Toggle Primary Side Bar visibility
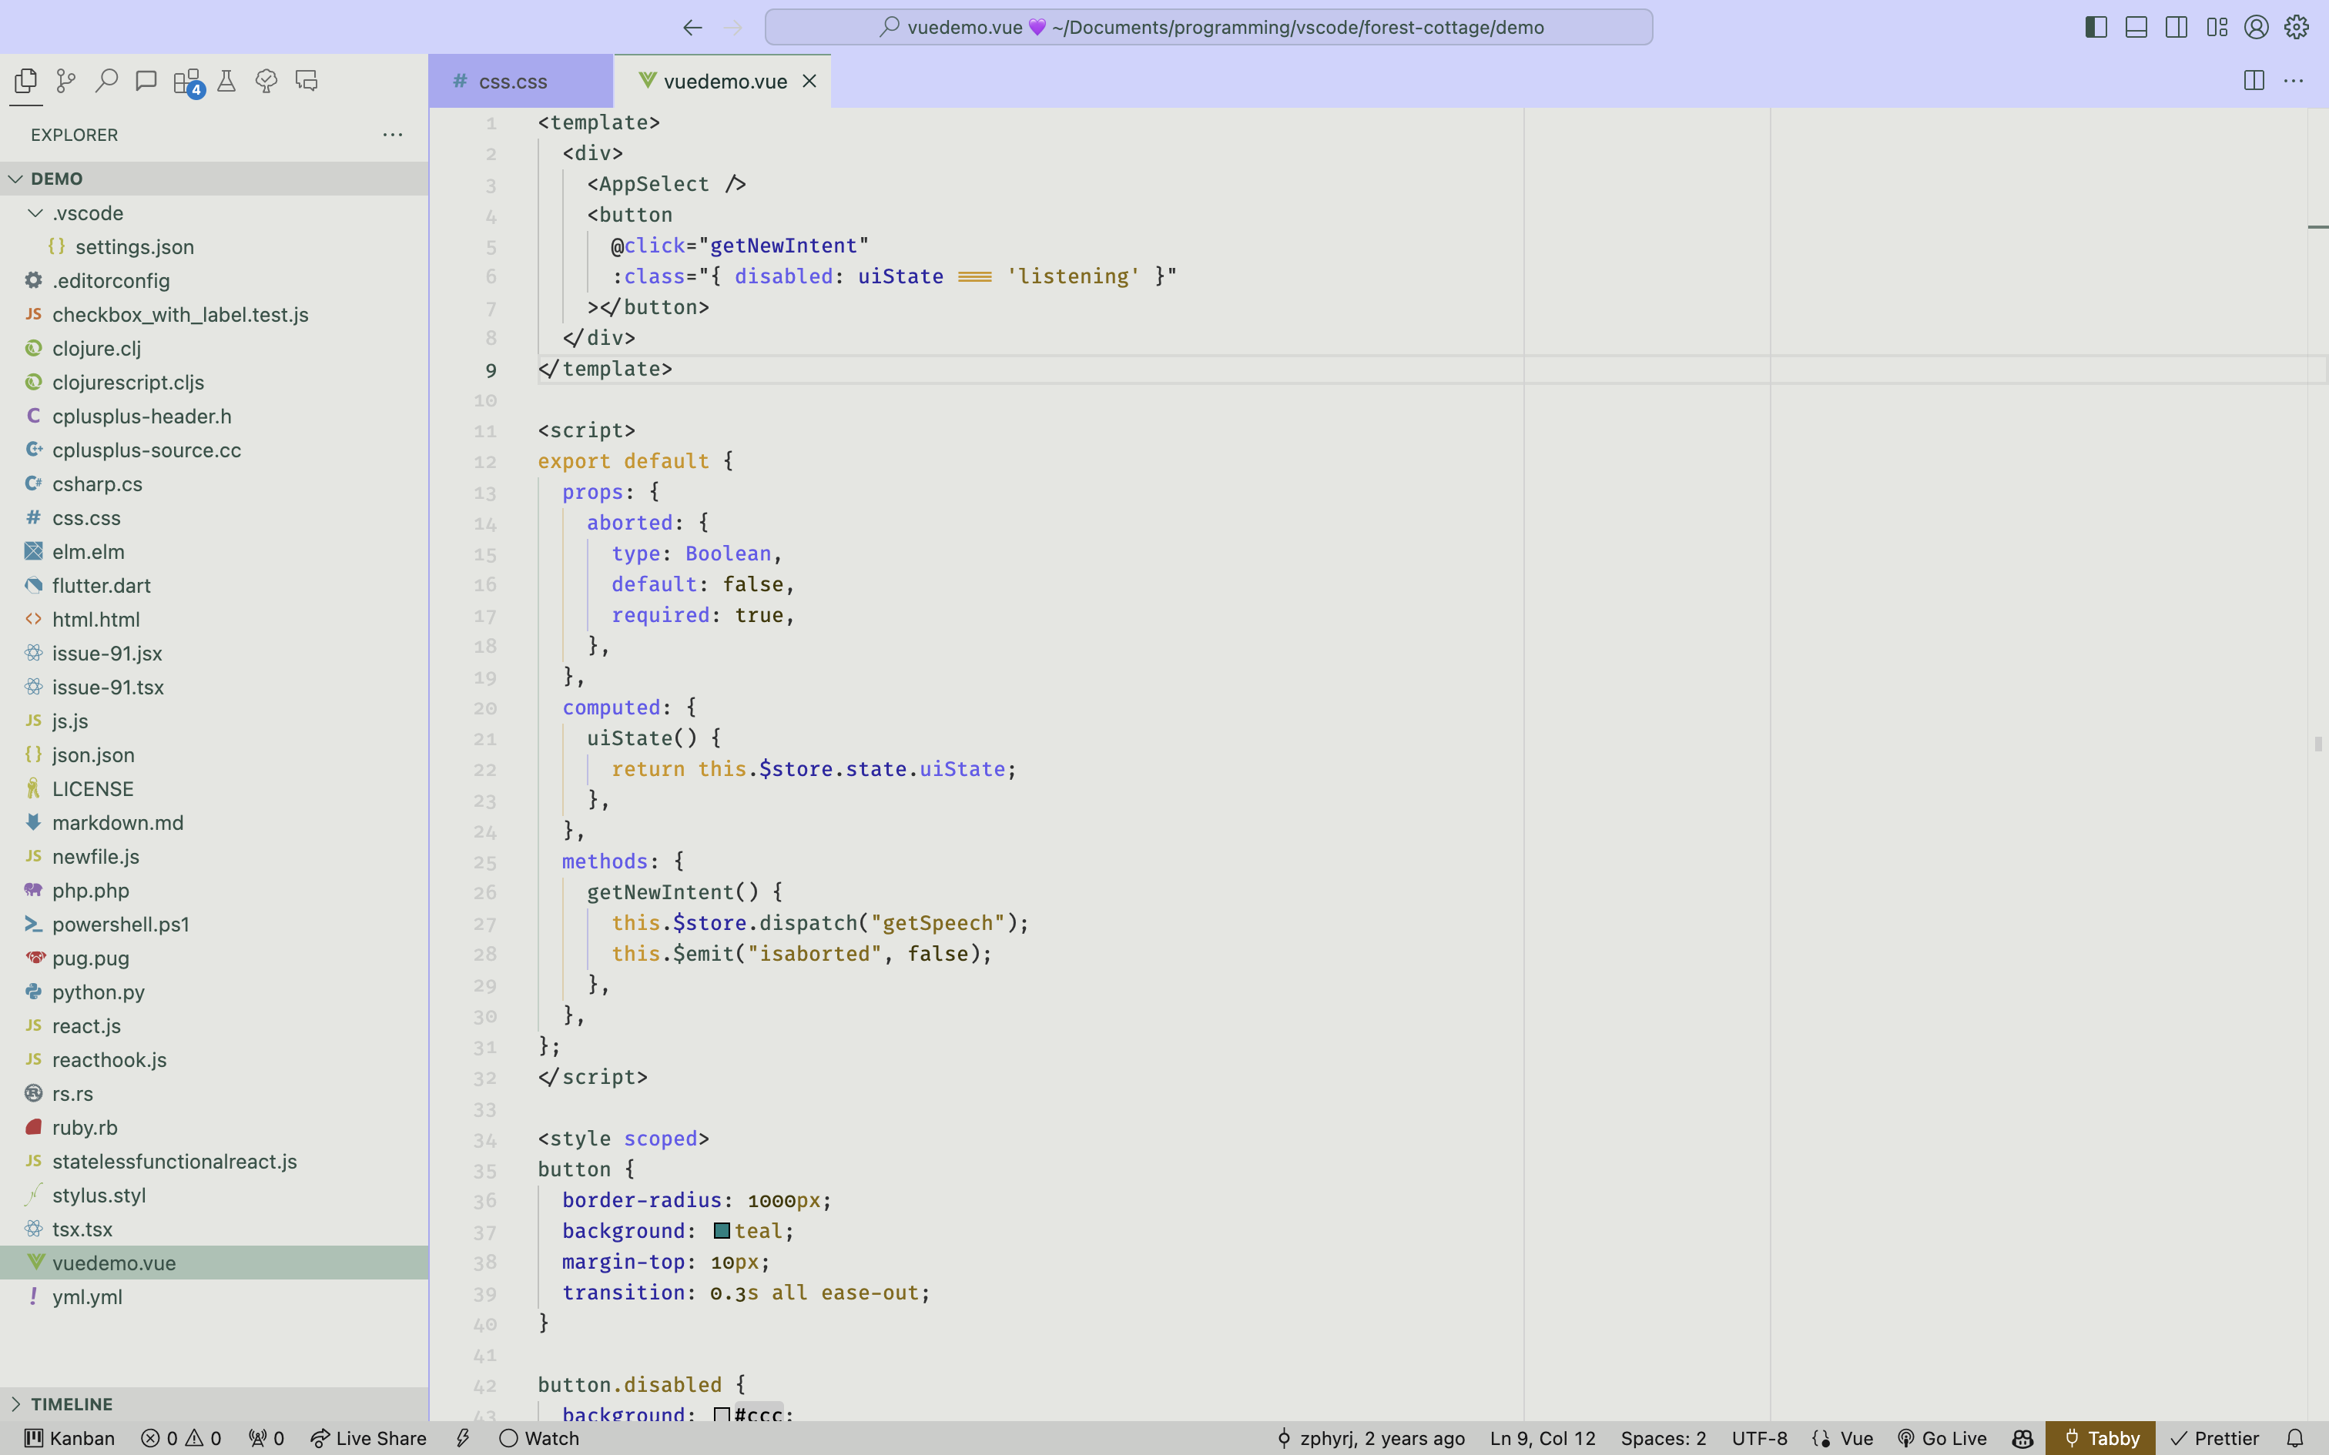2329x1455 pixels. tap(2096, 27)
